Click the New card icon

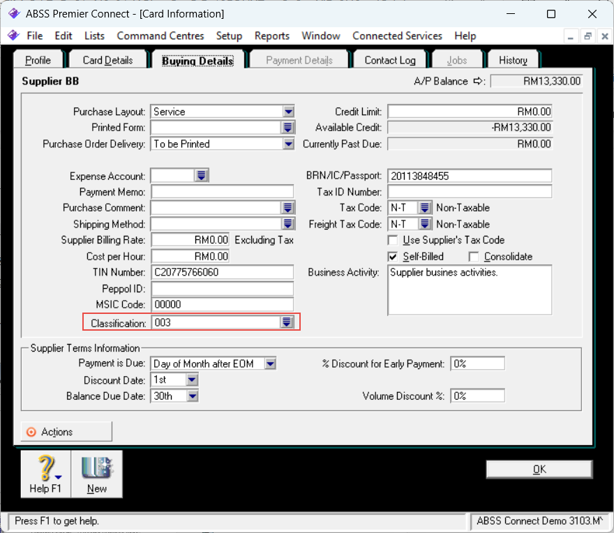click(96, 469)
